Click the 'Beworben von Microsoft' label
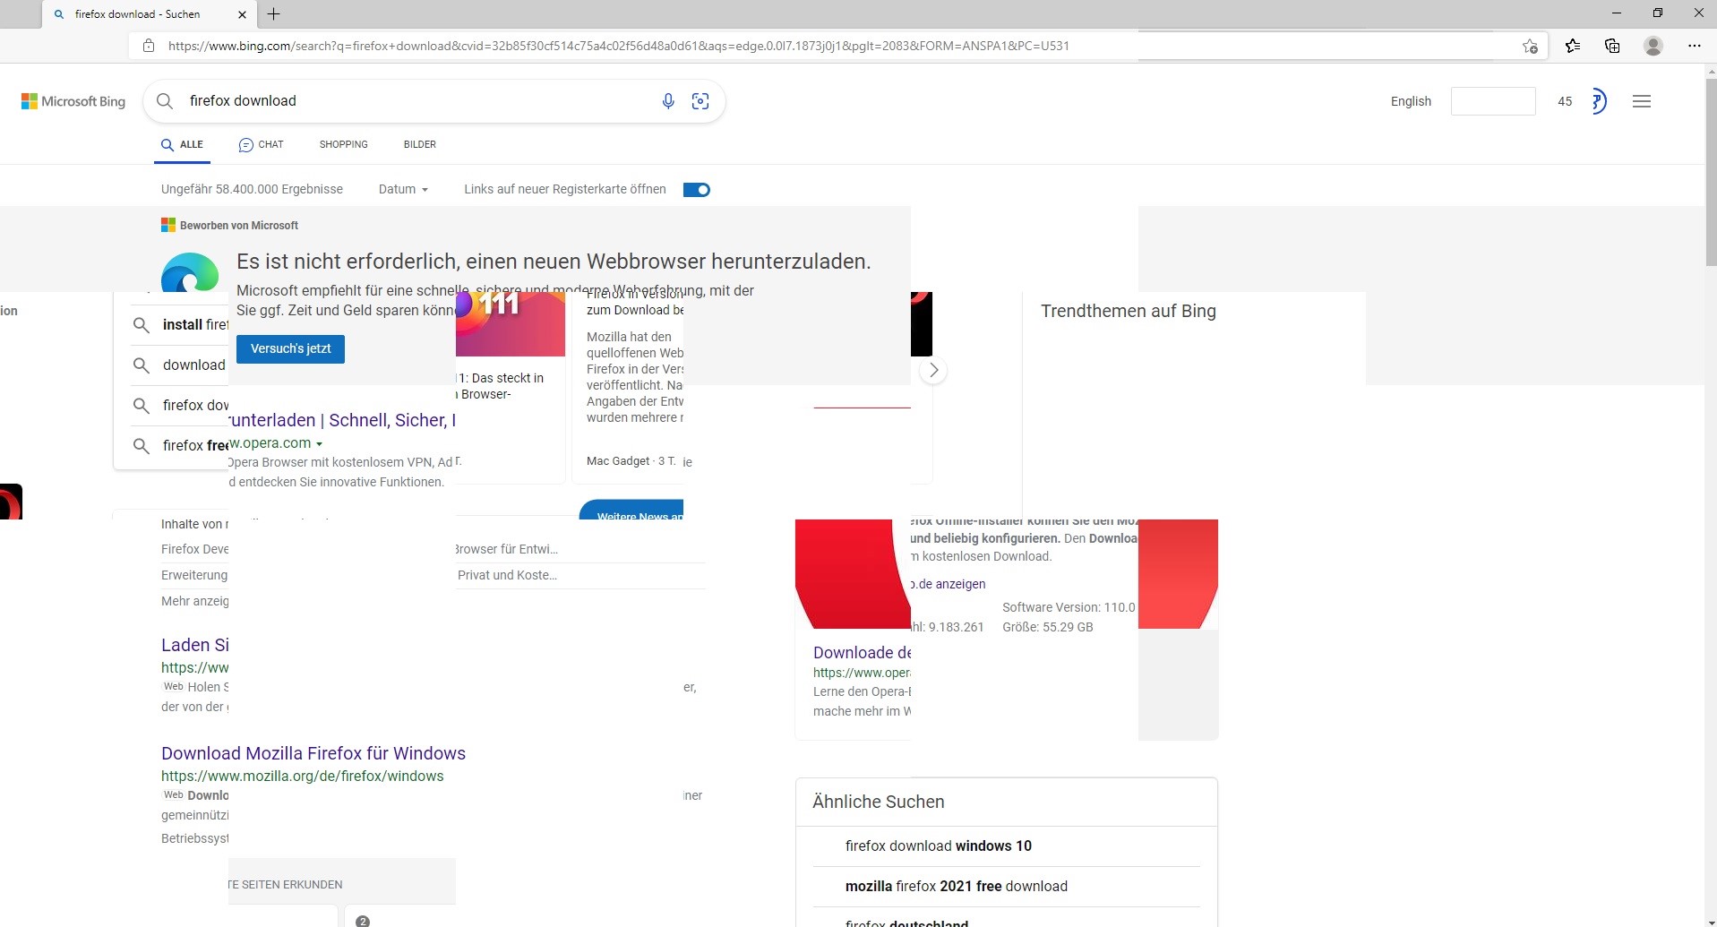Screen dimensions: 1717x927 coord(239,226)
